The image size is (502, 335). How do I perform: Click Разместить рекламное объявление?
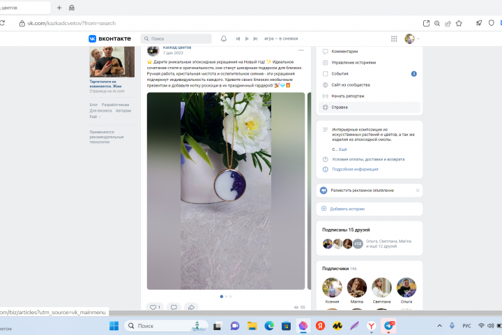(x=362, y=191)
